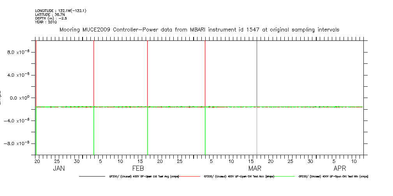This screenshot has height=196, width=393.
Task: Select the APR month label on x-axis
Action: pyautogui.click(x=340, y=168)
